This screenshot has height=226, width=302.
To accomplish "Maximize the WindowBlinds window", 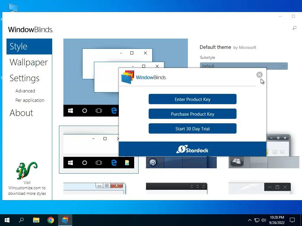I will (293, 16).
